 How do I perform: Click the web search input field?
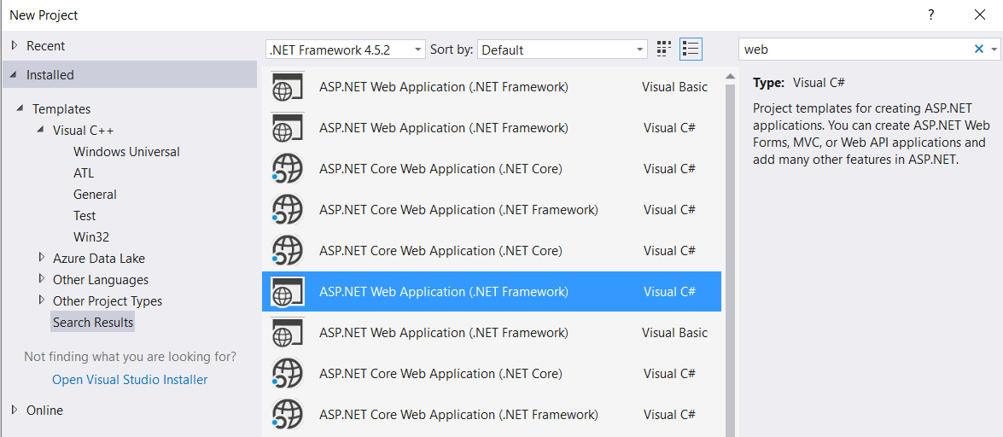coord(854,50)
